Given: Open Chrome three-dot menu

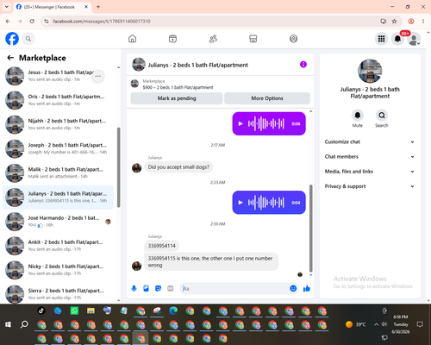Looking at the screenshot, I should (423, 22).
